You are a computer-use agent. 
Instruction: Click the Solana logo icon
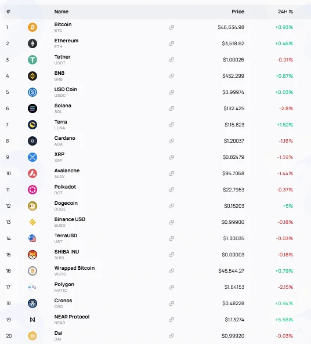point(32,108)
